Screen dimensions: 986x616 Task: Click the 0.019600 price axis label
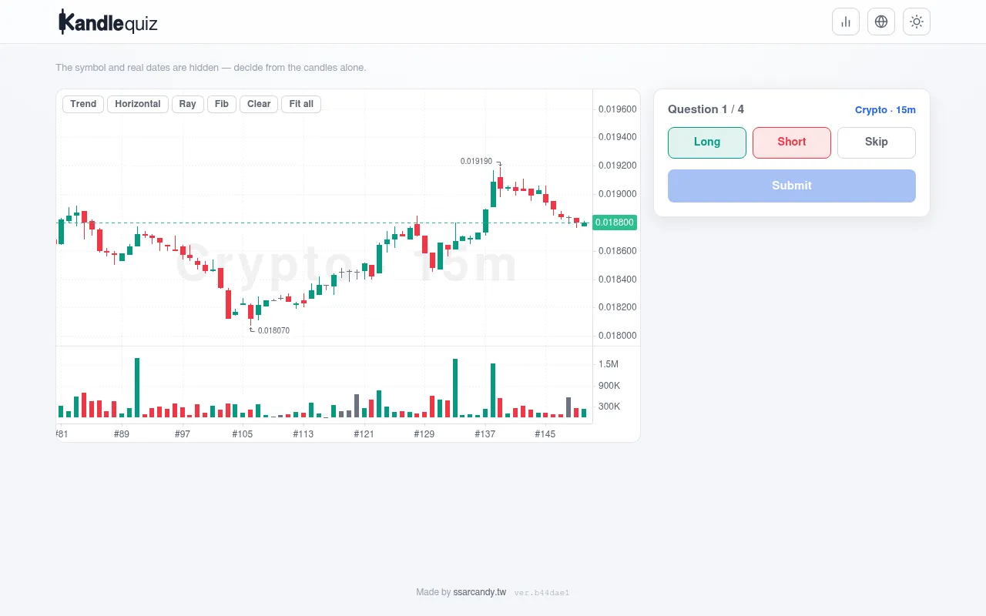(618, 109)
